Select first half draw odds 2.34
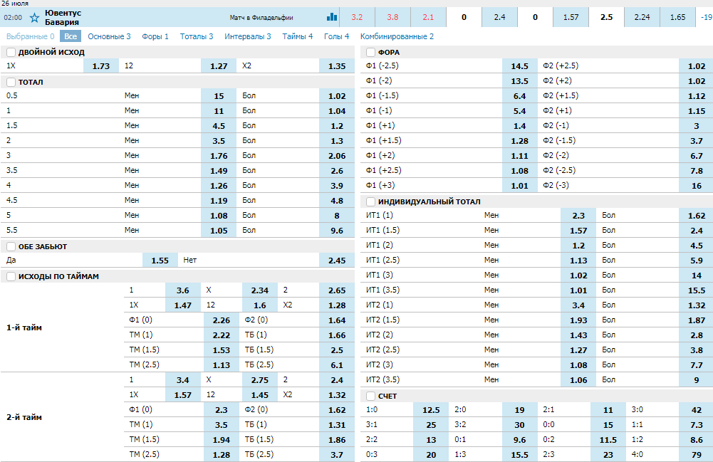The height and width of the screenshot is (462, 713). (260, 290)
